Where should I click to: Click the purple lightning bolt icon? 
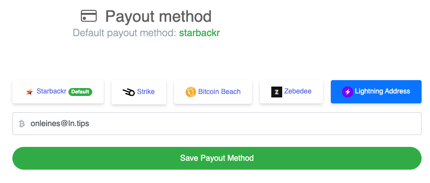pos(348,92)
